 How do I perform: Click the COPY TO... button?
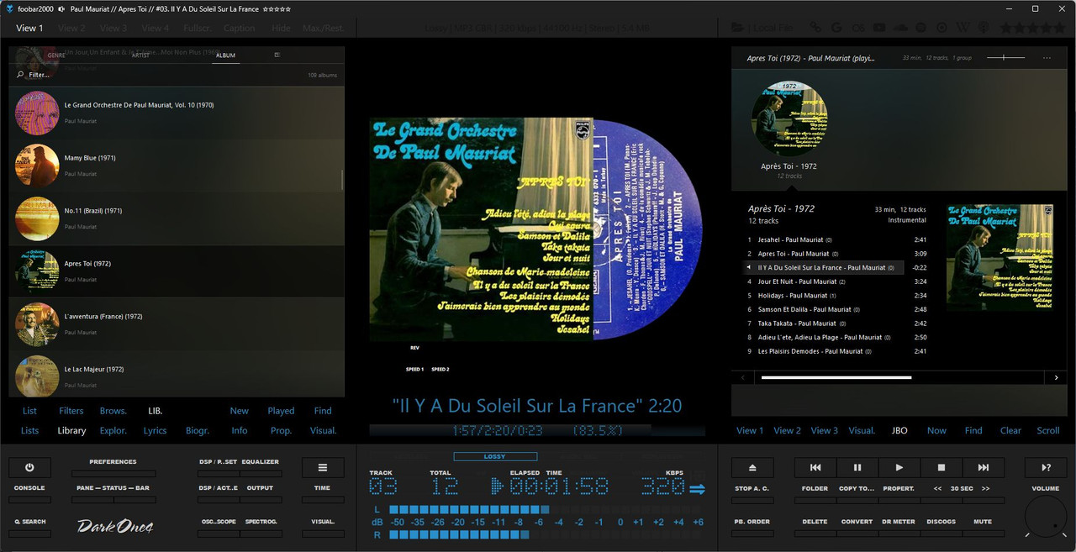point(857,488)
